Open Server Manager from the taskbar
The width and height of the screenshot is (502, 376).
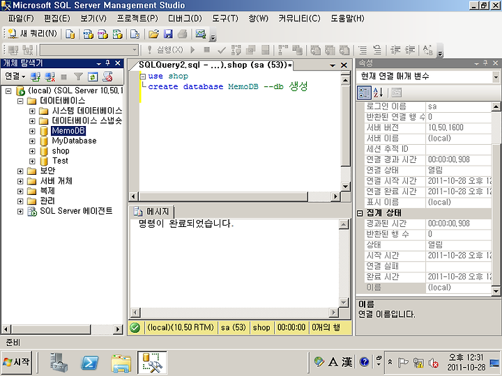pyautogui.click(x=59, y=363)
